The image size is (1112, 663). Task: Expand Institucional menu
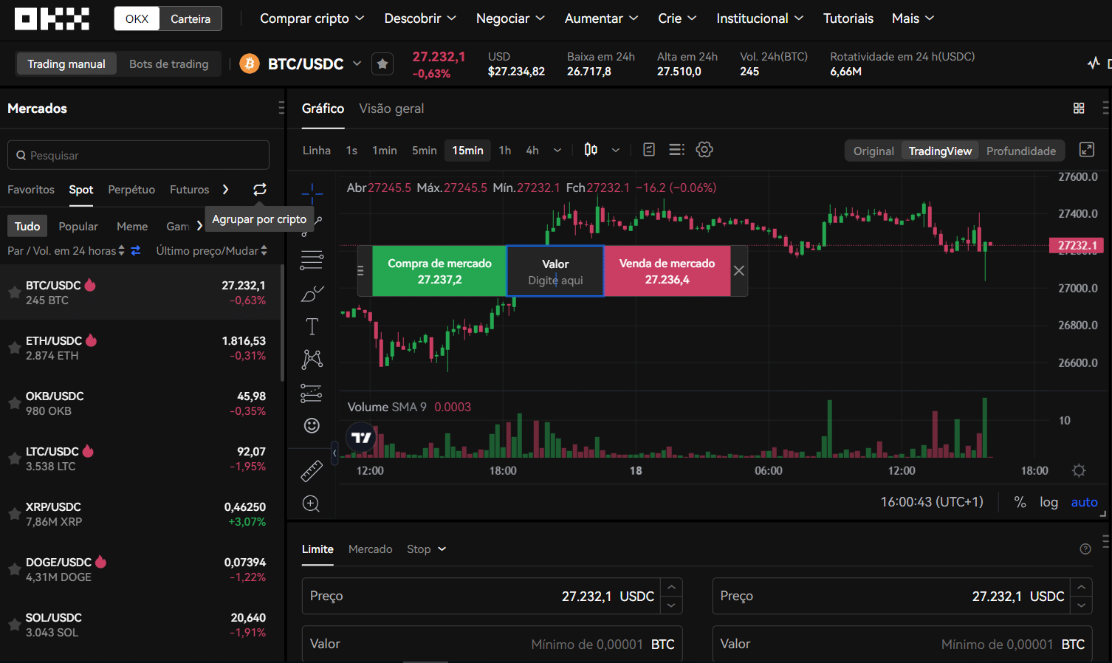click(x=760, y=18)
